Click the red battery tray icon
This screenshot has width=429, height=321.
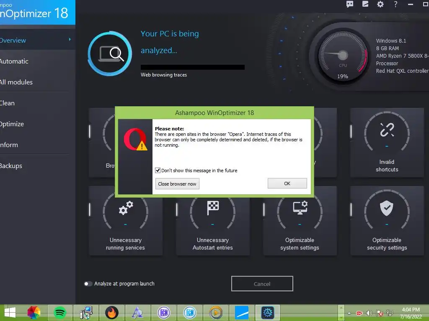pyautogui.click(x=359, y=313)
